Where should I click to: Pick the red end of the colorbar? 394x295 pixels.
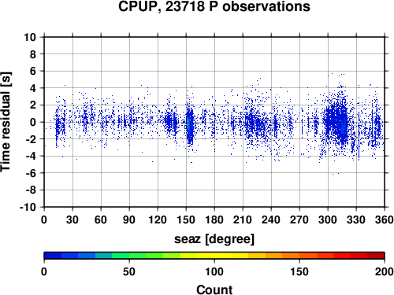[x=376, y=256]
